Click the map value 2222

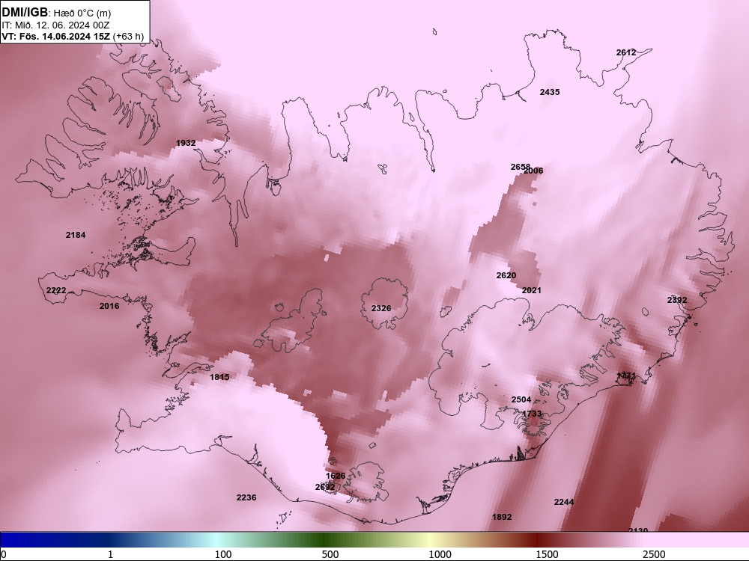(56, 290)
